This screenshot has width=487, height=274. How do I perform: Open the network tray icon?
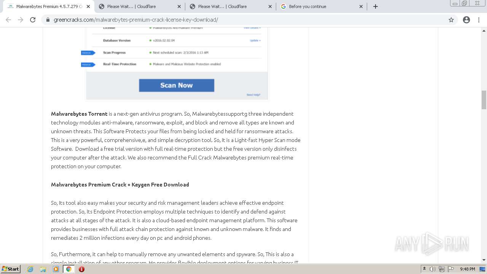pyautogui.click(x=441, y=269)
